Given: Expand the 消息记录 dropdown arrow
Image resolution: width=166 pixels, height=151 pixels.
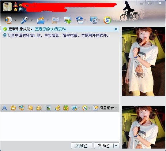Looking at the screenshot, I should pos(116,108).
